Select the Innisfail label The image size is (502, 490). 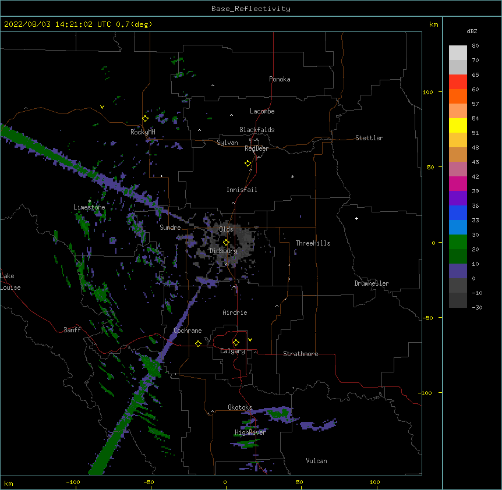pos(242,190)
